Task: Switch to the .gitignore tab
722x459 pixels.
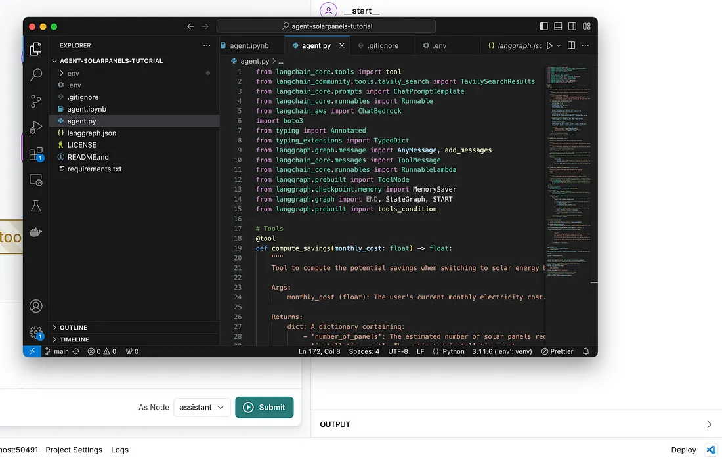Action: point(383,45)
